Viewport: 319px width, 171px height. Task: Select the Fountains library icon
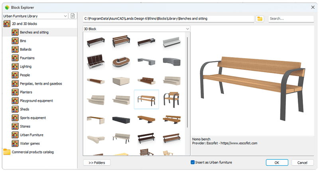click(16, 58)
